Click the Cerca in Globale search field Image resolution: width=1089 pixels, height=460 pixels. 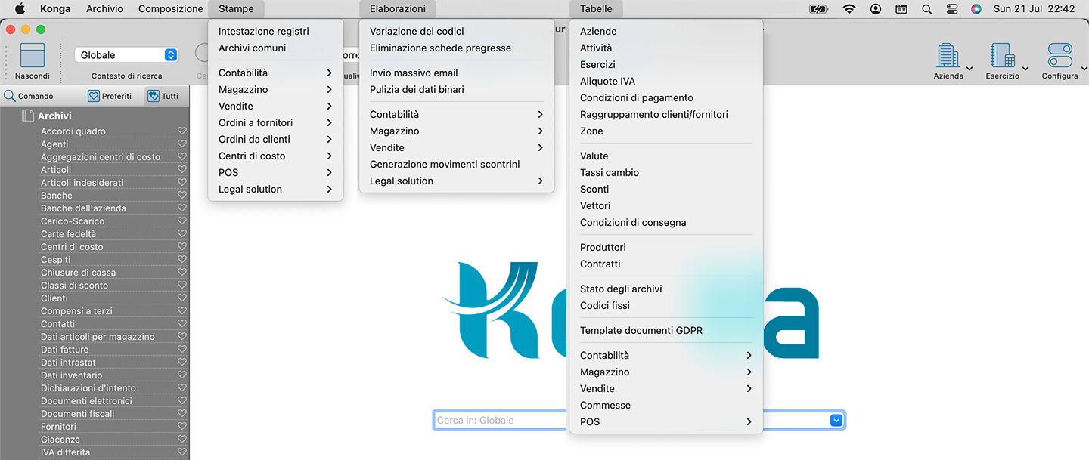click(x=499, y=421)
